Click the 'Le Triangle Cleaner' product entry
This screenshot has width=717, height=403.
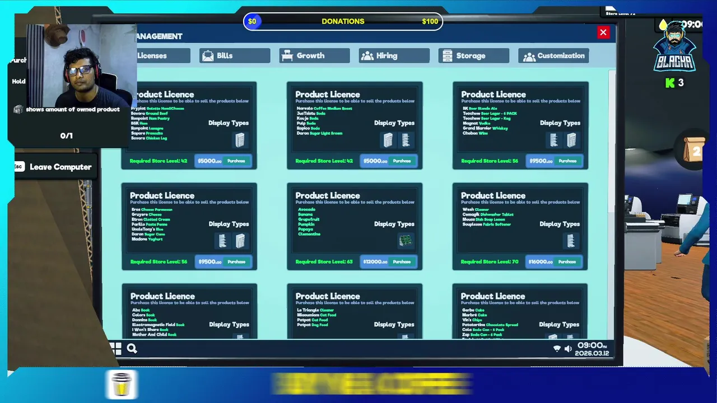[x=315, y=310]
